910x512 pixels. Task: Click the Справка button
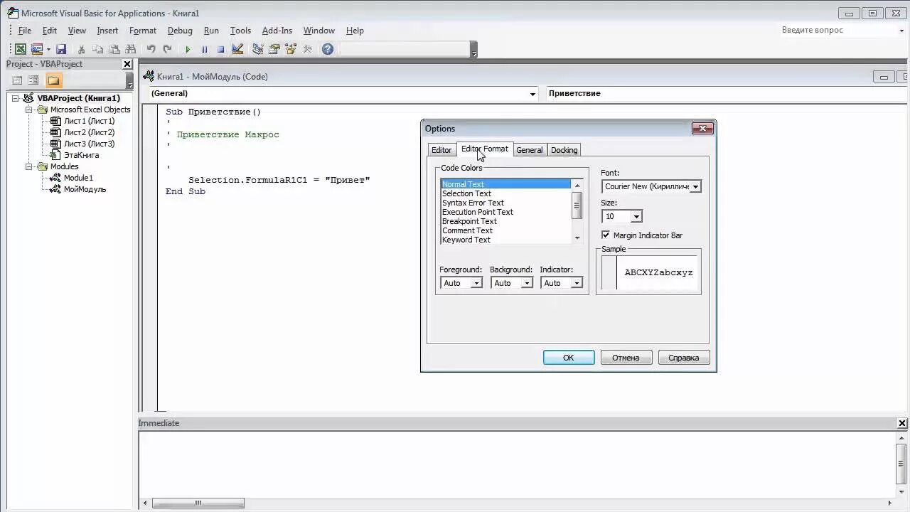pos(684,358)
